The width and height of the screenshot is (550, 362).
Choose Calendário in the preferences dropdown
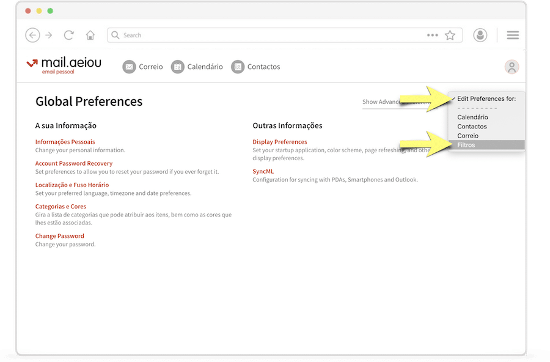[x=472, y=117]
